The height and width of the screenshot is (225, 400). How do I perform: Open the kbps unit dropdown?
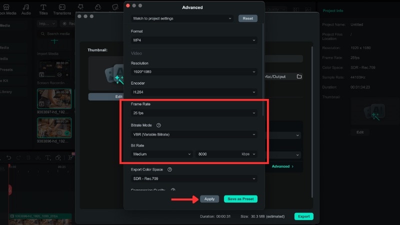(248, 154)
